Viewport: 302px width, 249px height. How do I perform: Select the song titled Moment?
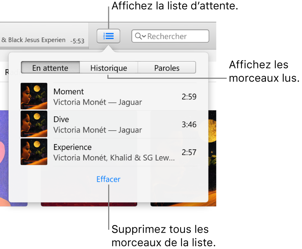69,92
